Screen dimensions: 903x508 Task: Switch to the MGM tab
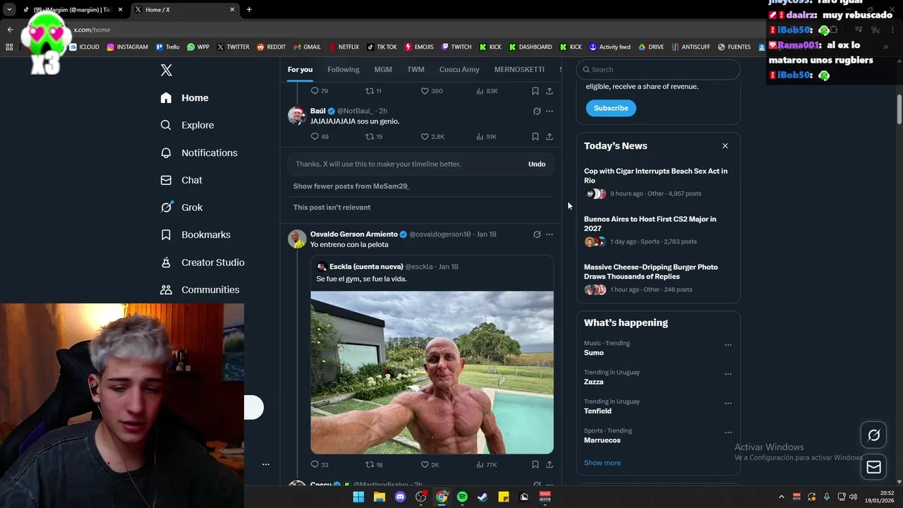click(383, 69)
